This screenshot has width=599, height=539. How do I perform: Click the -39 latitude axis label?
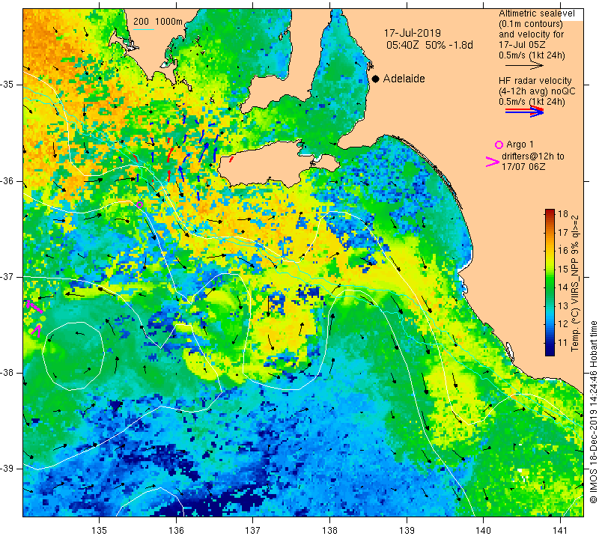coord(7,469)
